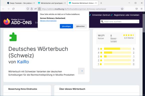
Task: Open the Pocket save icon
Action: pos(136,9)
